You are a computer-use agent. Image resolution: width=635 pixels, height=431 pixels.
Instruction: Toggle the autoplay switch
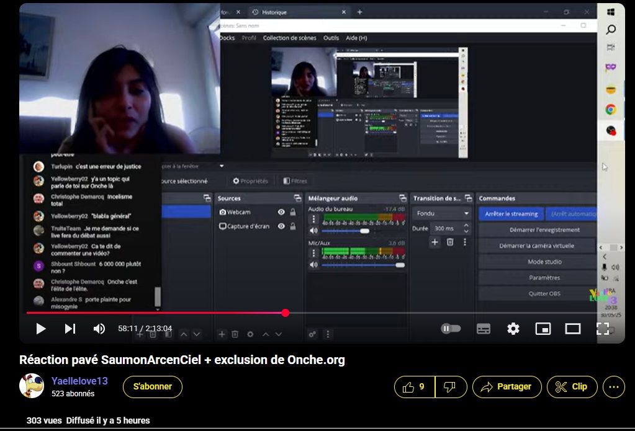click(451, 329)
